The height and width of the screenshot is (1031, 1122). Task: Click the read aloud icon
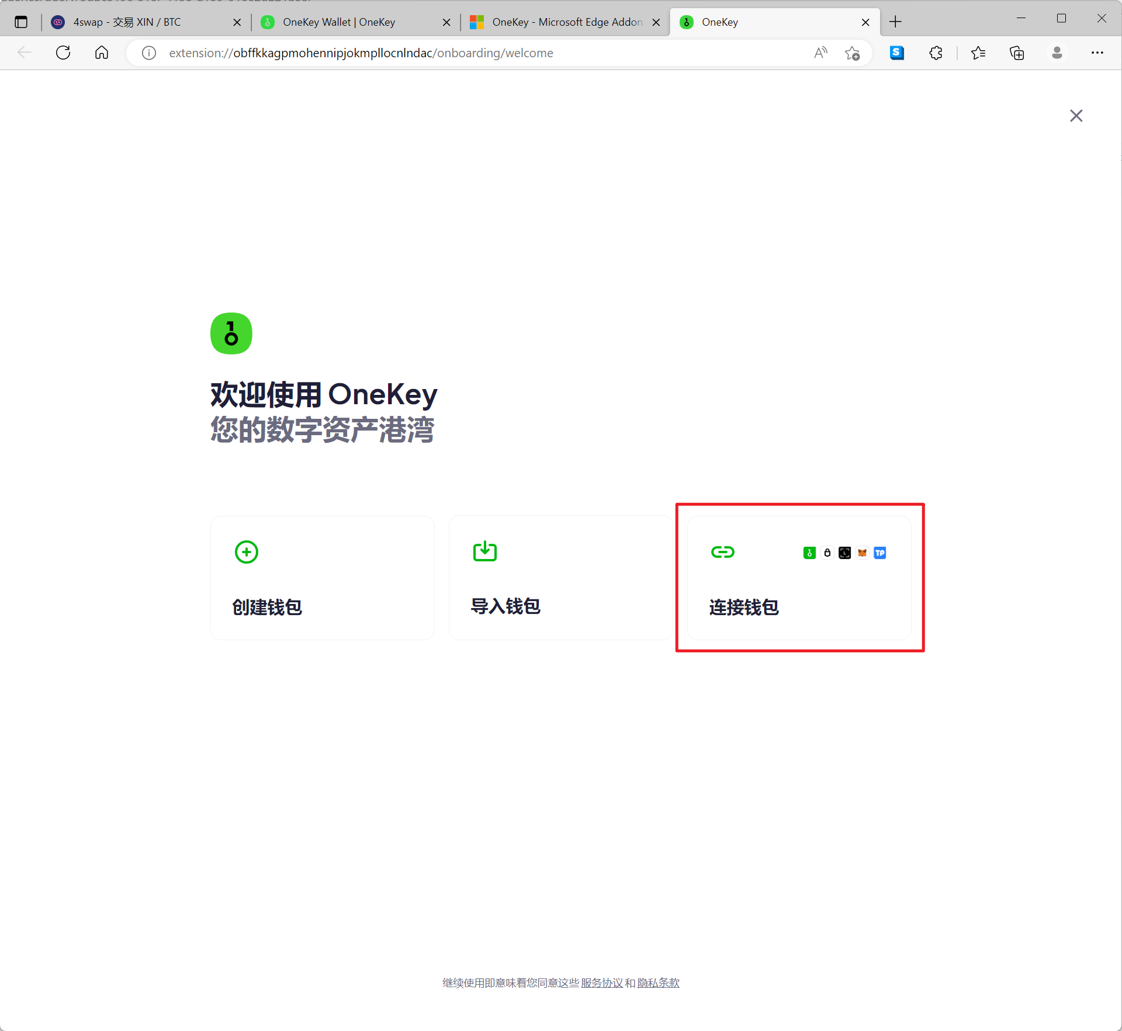[x=820, y=53]
